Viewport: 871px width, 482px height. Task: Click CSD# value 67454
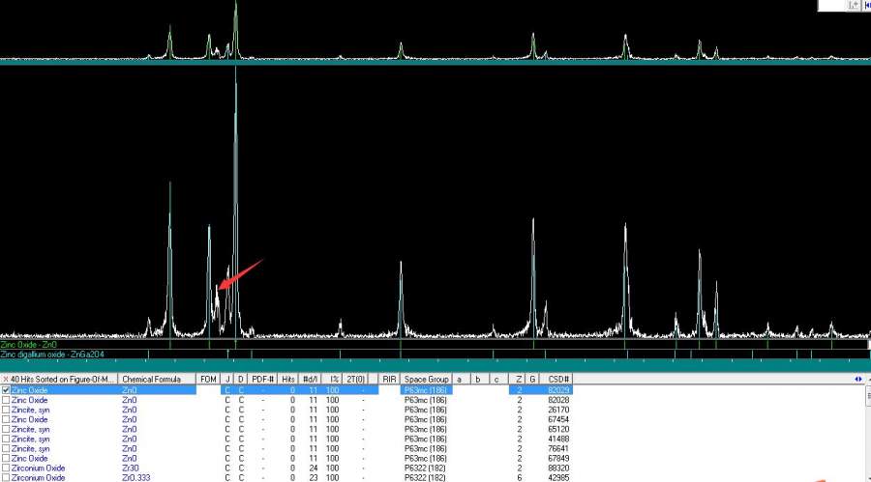point(558,419)
